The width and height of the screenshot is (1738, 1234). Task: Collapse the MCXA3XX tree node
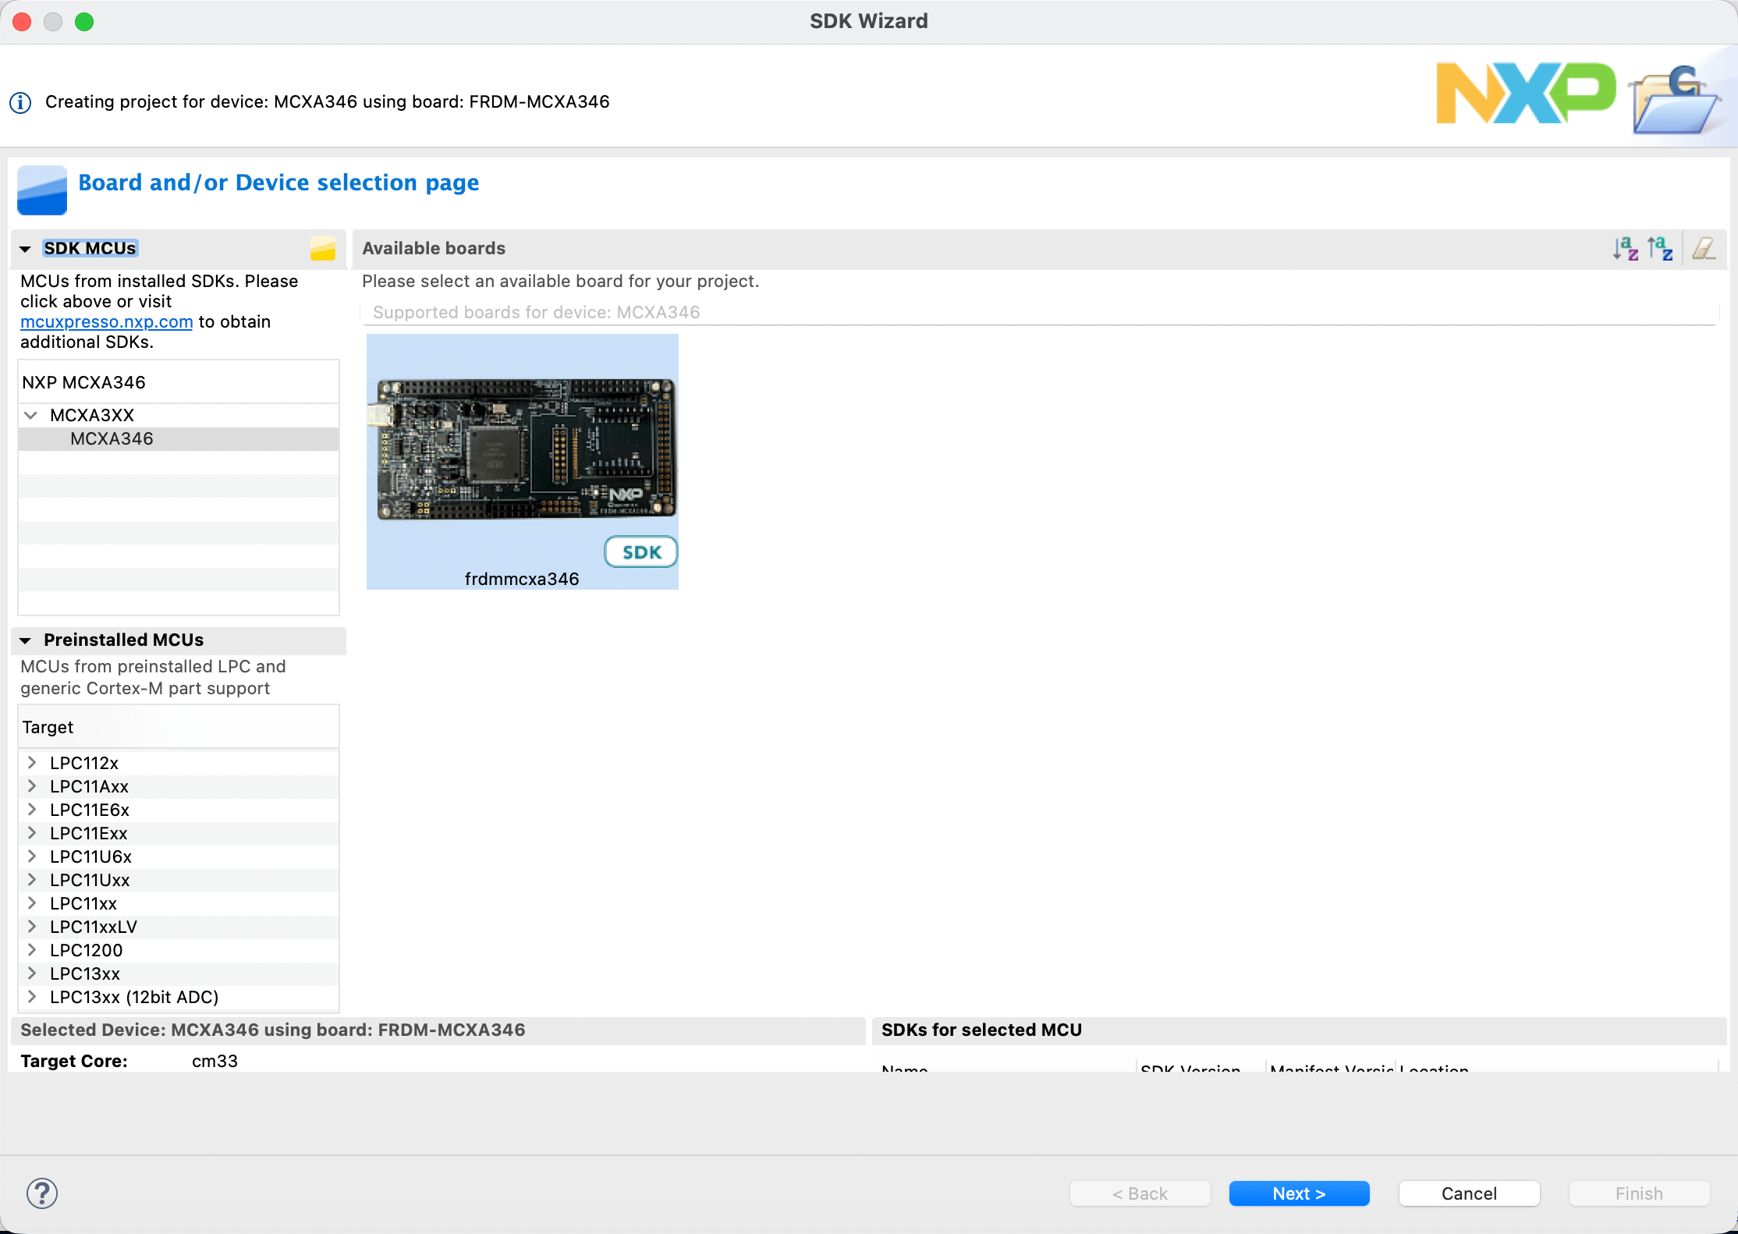(x=31, y=415)
